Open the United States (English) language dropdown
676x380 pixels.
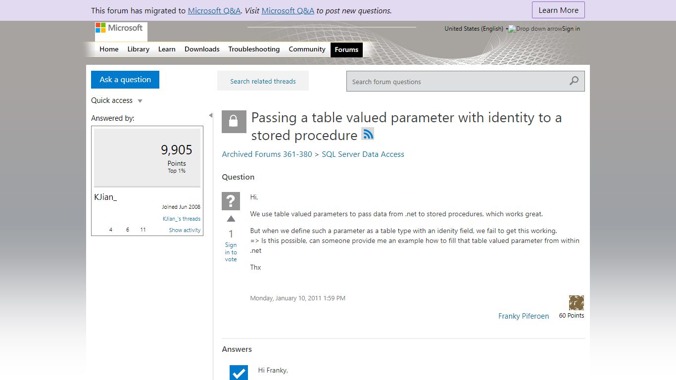point(477,29)
